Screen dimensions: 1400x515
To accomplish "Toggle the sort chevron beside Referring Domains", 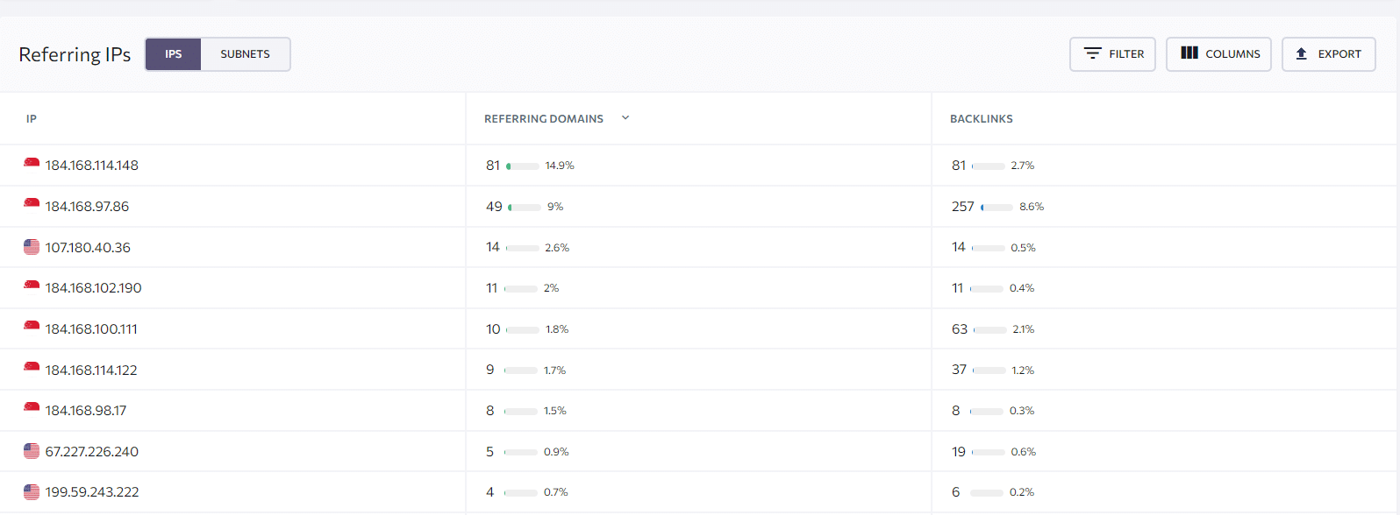I will pos(625,117).
